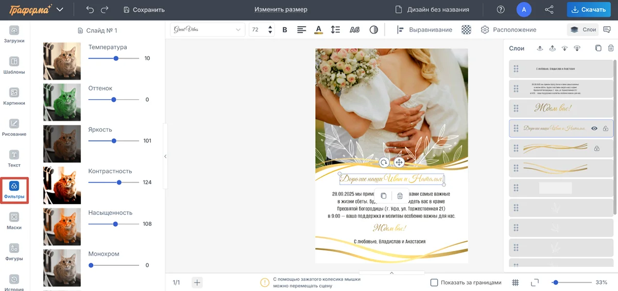Screen dimensions: 618x291
Task: Click the Сохранить button
Action: click(144, 9)
